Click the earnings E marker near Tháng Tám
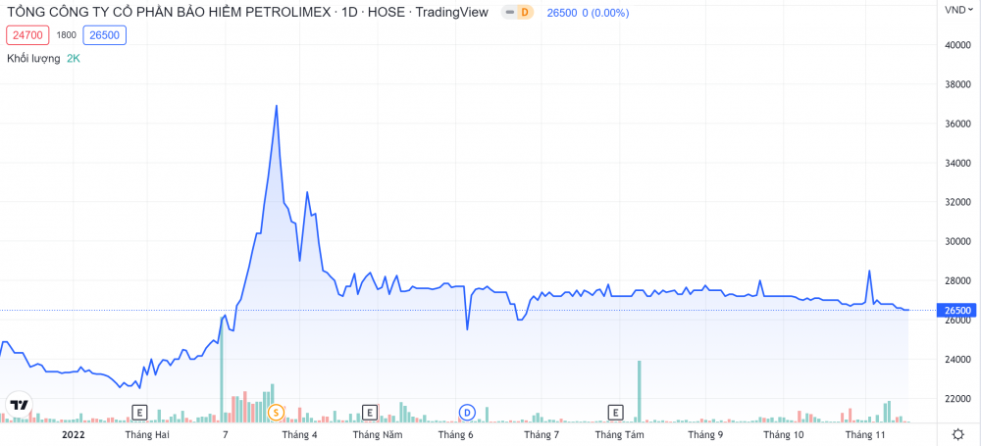The image size is (981, 446). tap(616, 413)
